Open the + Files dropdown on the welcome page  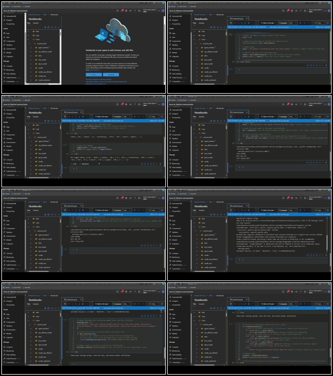pyautogui.click(x=94, y=74)
